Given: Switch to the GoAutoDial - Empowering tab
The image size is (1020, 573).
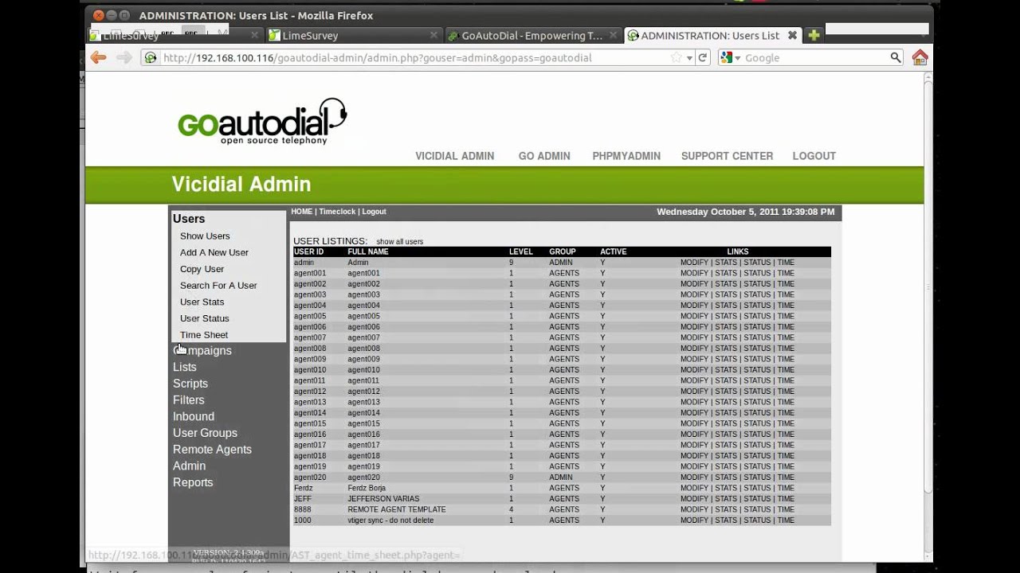Looking at the screenshot, I should (532, 35).
